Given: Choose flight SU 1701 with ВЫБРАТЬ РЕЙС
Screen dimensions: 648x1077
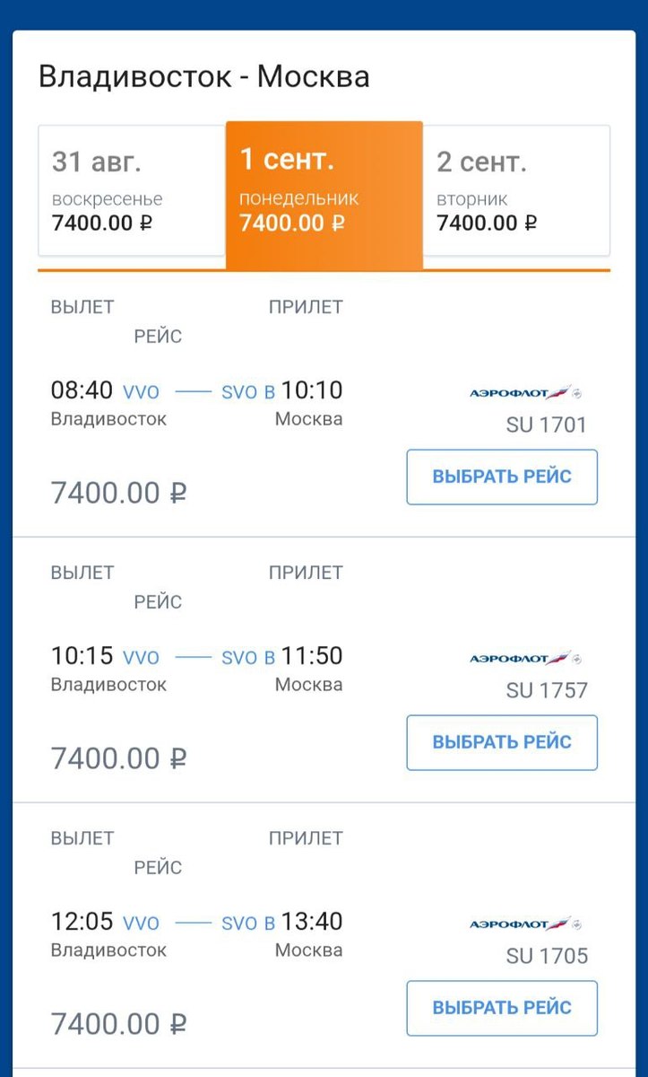Looking at the screenshot, I should (502, 477).
